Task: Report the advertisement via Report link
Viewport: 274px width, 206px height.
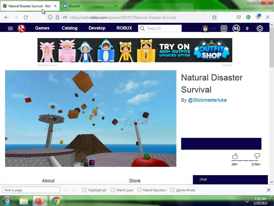Action: pos(227,65)
